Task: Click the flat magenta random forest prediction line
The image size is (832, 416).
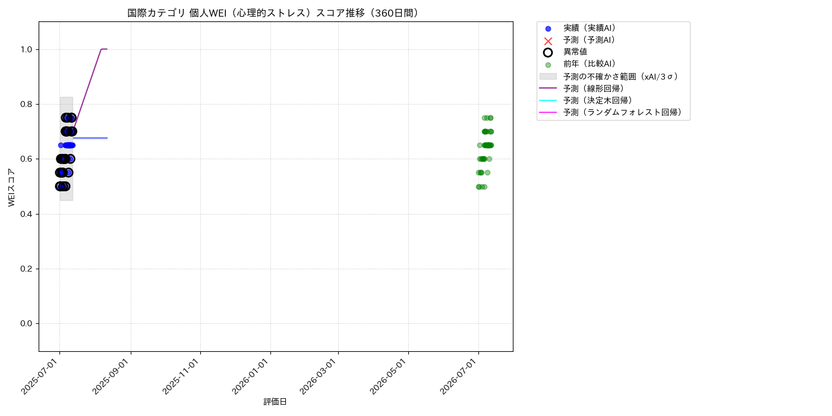Action: point(90,138)
